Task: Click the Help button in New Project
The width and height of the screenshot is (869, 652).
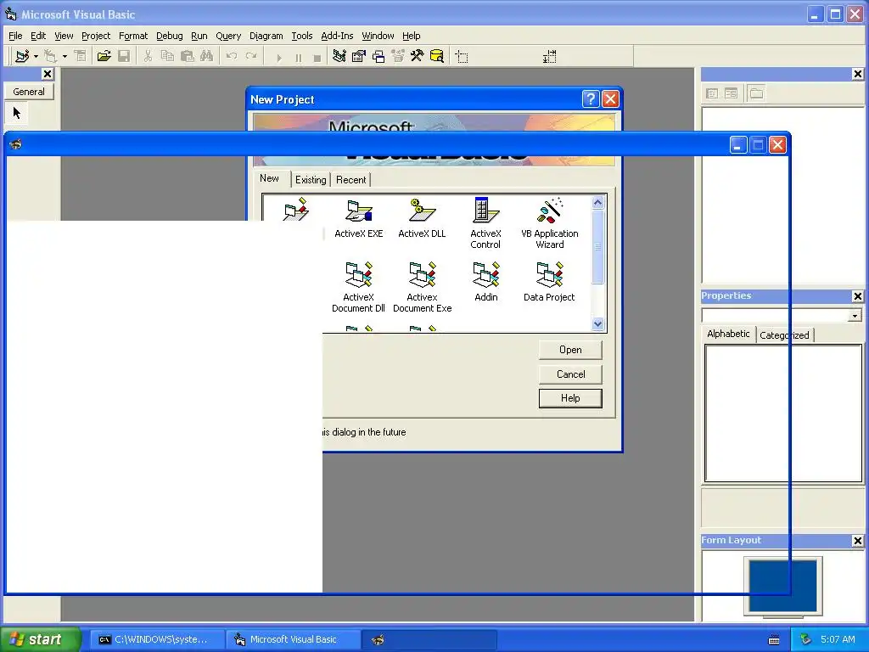Action: (x=570, y=398)
